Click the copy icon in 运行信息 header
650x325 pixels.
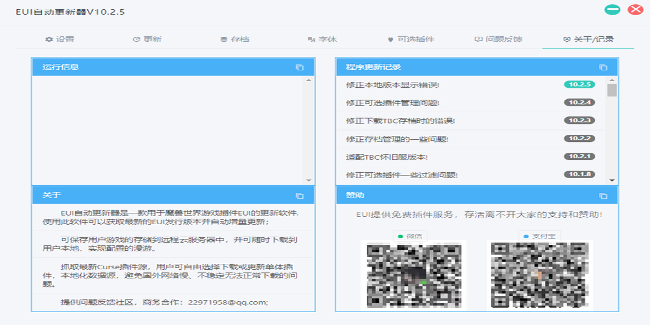tap(300, 67)
